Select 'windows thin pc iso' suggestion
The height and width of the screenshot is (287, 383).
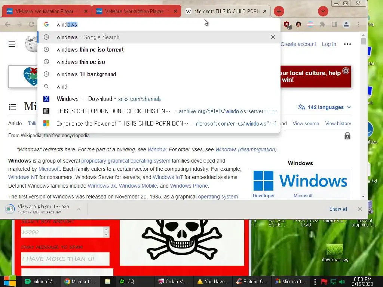pos(159,62)
